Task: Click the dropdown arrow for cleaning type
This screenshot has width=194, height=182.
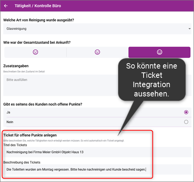Action: tap(189, 29)
